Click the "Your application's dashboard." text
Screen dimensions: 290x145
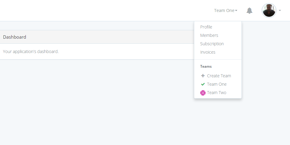click(31, 52)
